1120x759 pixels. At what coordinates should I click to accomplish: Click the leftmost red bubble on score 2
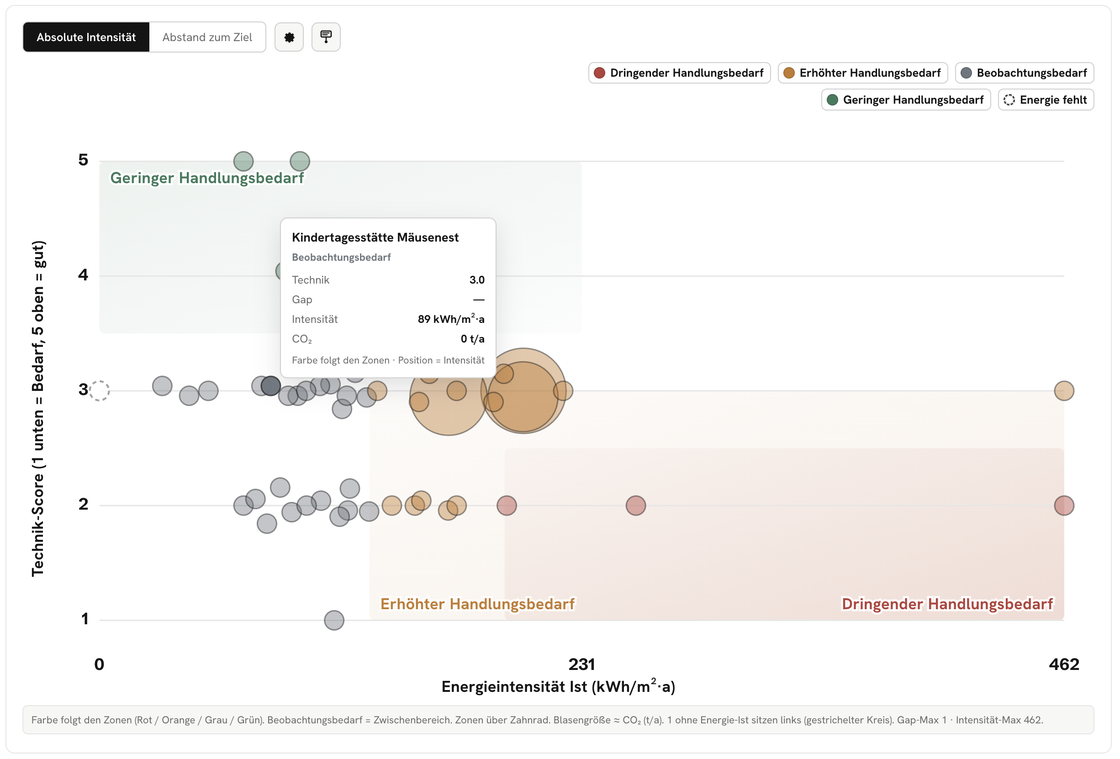(507, 506)
